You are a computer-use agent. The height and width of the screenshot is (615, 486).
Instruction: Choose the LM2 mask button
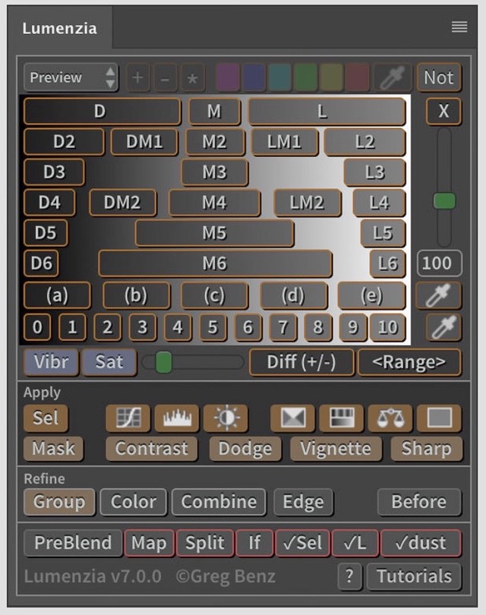307,203
